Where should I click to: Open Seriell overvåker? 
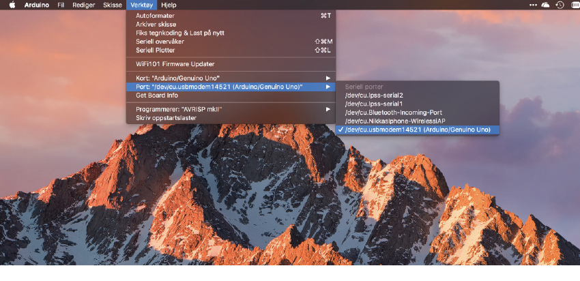pos(160,42)
